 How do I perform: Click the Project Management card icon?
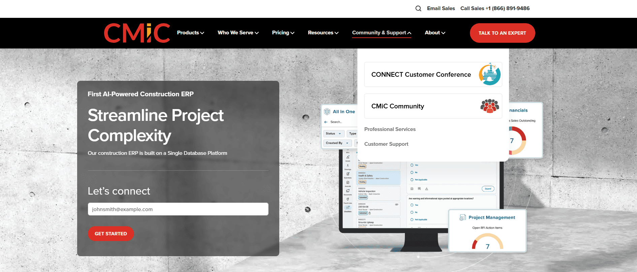tap(463, 217)
